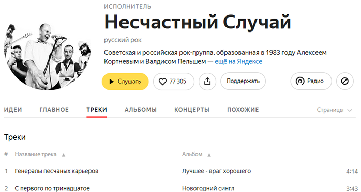
Task: Click the Несчастный Случай artist title
Action: (198, 22)
